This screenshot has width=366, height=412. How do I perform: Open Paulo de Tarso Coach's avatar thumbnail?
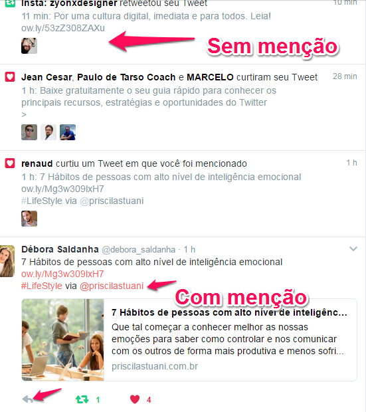point(48,132)
